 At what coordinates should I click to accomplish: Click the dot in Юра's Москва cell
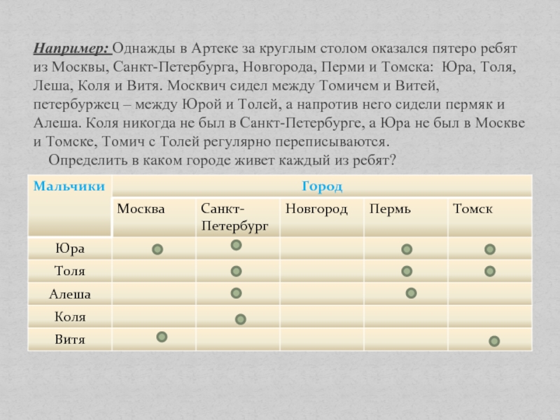click(157, 249)
